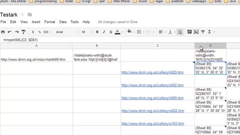Screen dimensions: 240x135
Task: Open the musik bookmarks folder
Action: tap(140, 1)
